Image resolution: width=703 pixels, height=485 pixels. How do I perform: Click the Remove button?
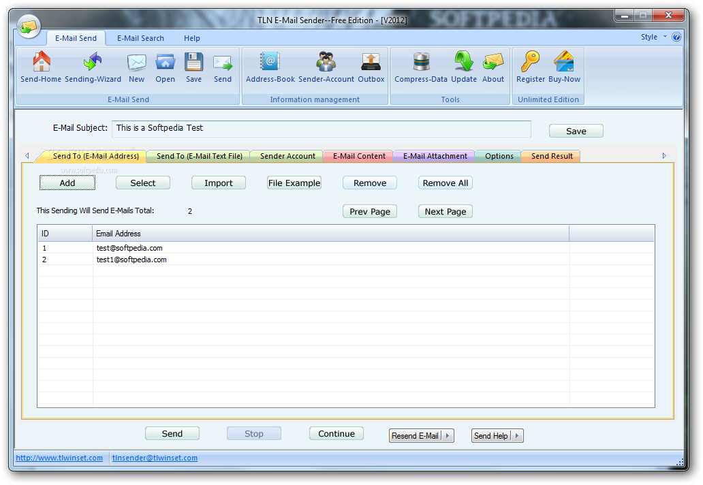pyautogui.click(x=370, y=183)
